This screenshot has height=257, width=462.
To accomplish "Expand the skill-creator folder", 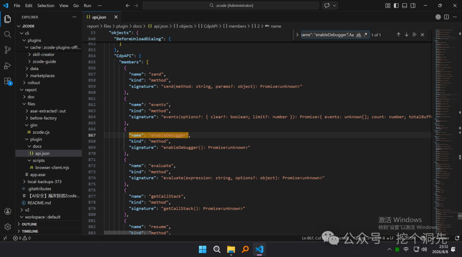I will tap(49, 54).
